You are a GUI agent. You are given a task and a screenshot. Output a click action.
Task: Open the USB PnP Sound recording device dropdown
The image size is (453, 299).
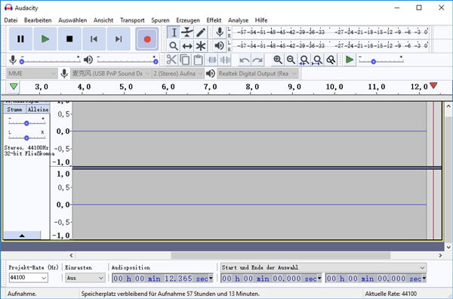point(110,74)
